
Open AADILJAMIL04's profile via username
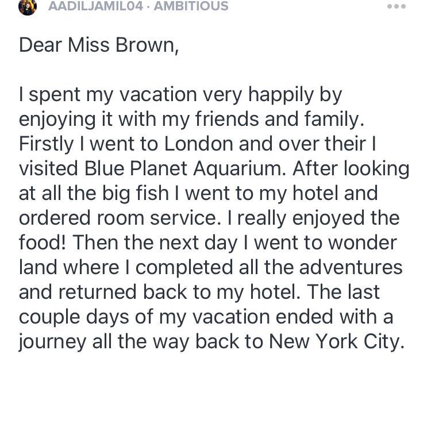(95, 6)
